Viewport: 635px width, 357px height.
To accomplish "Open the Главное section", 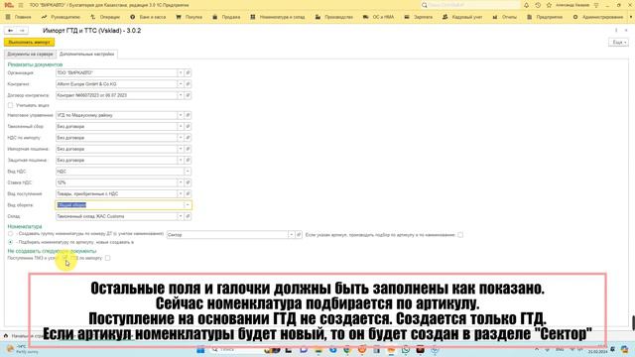I will point(19,17).
